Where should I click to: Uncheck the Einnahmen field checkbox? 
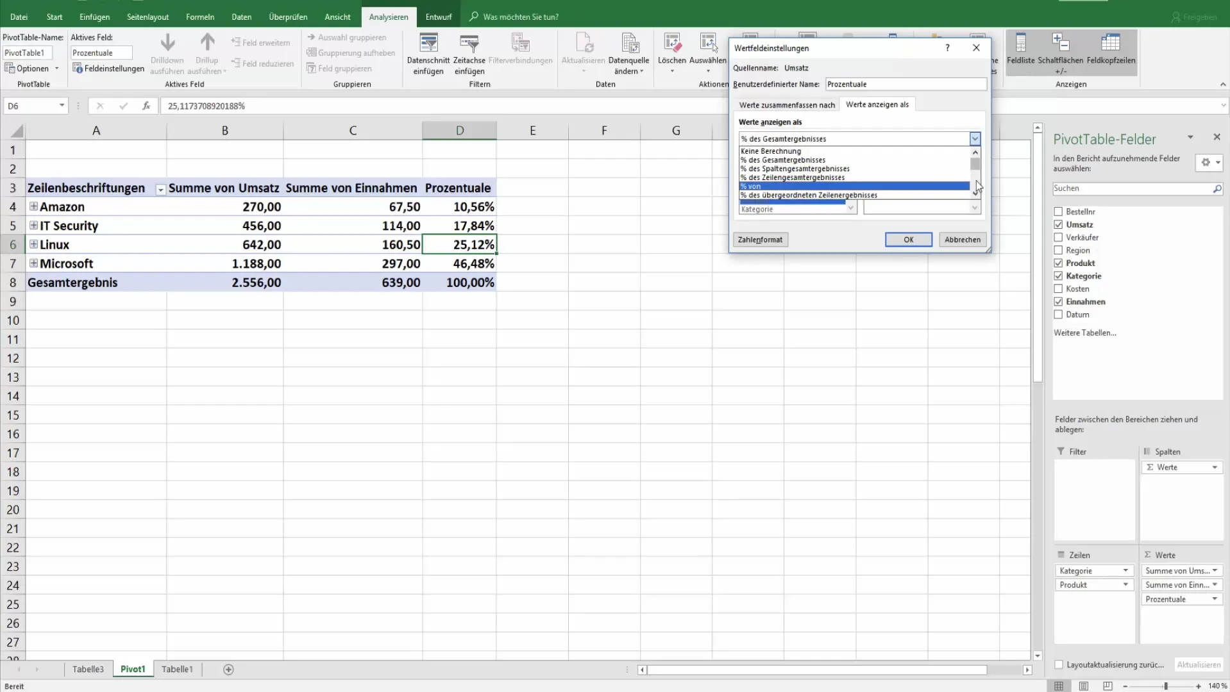click(x=1058, y=301)
